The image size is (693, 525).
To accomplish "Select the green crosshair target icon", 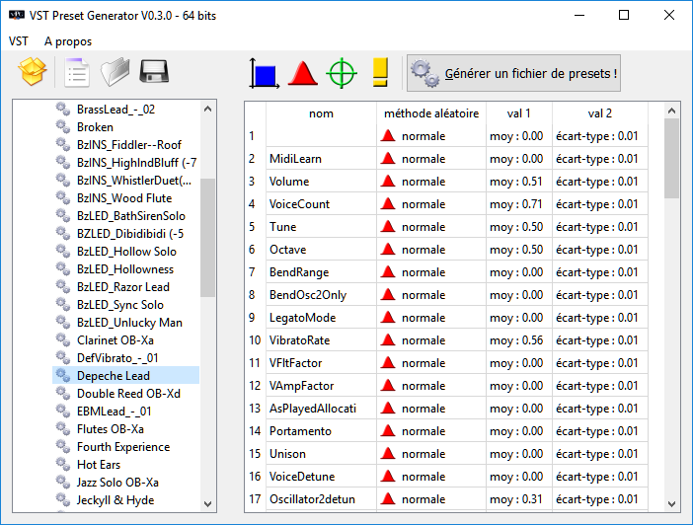I will pyautogui.click(x=342, y=73).
